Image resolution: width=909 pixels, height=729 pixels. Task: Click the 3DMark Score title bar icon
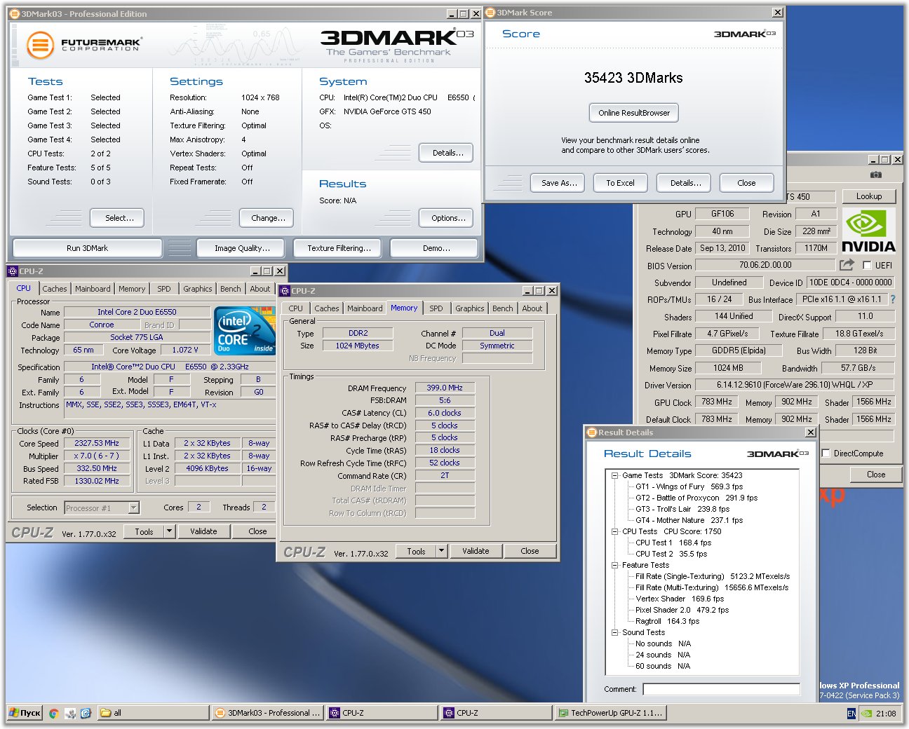(x=491, y=13)
